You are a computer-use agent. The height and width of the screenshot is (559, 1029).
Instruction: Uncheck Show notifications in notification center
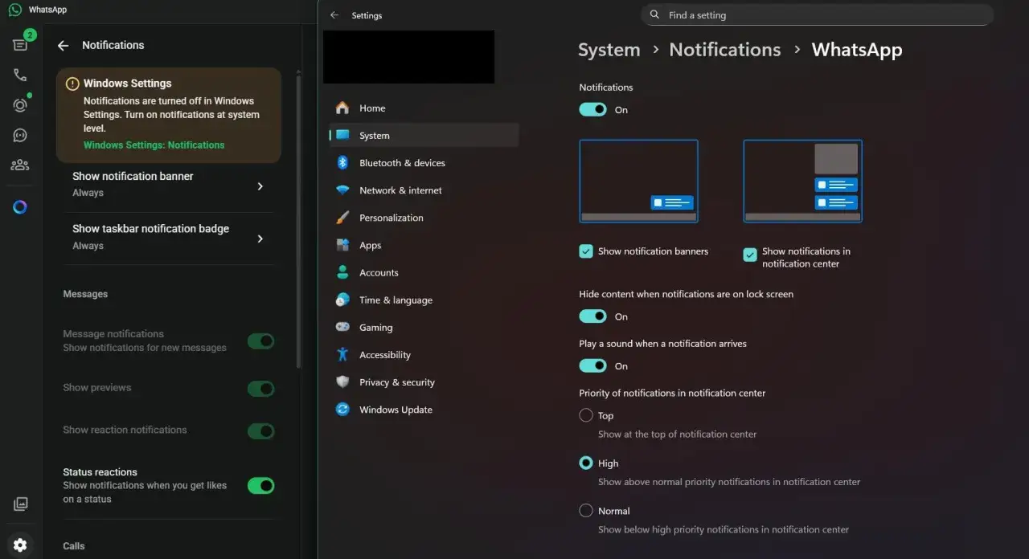click(x=750, y=255)
